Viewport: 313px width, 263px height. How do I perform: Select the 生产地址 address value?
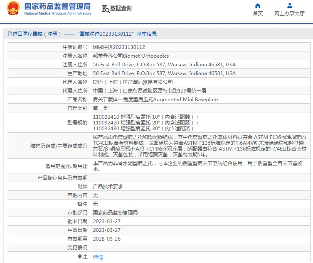click(x=164, y=73)
